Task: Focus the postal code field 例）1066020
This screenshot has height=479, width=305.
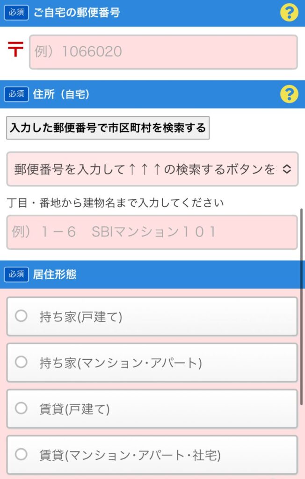Action: click(x=163, y=52)
